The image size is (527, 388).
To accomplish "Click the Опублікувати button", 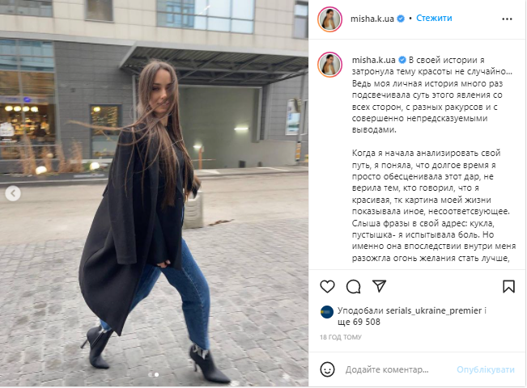I will 486,369.
